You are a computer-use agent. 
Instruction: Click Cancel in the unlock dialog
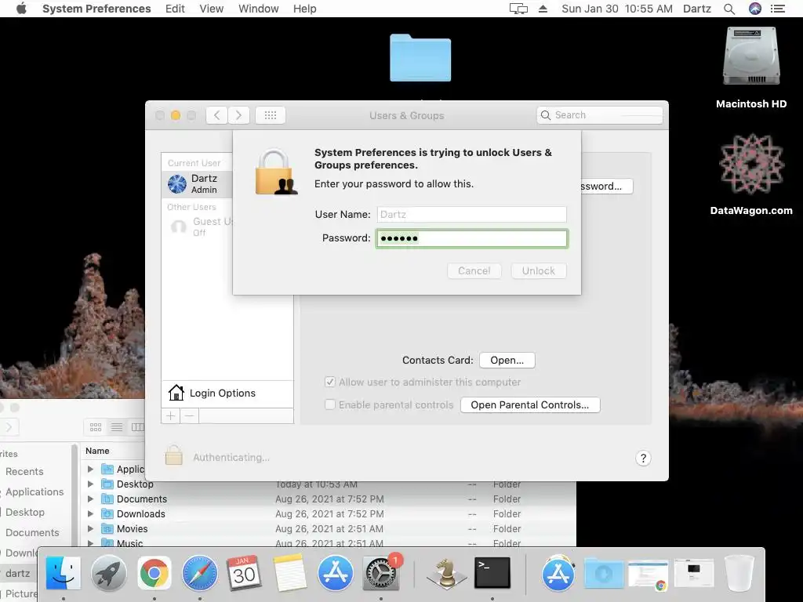474,270
